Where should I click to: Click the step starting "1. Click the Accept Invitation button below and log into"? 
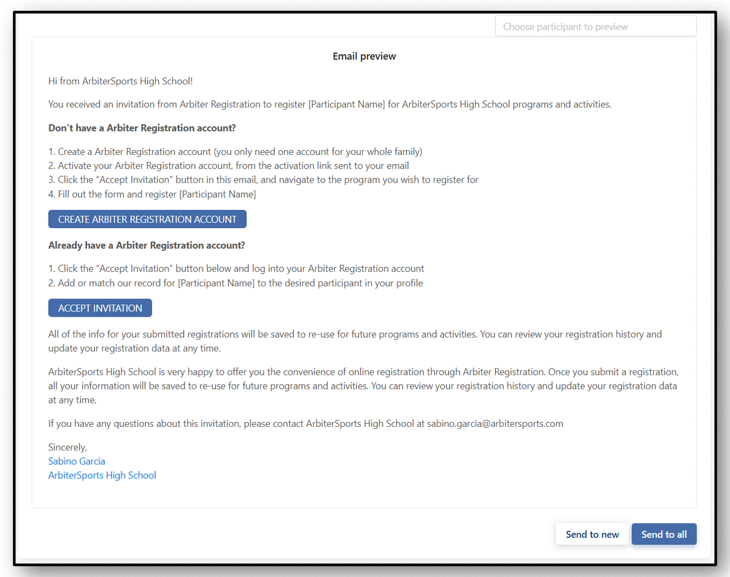[x=236, y=268]
